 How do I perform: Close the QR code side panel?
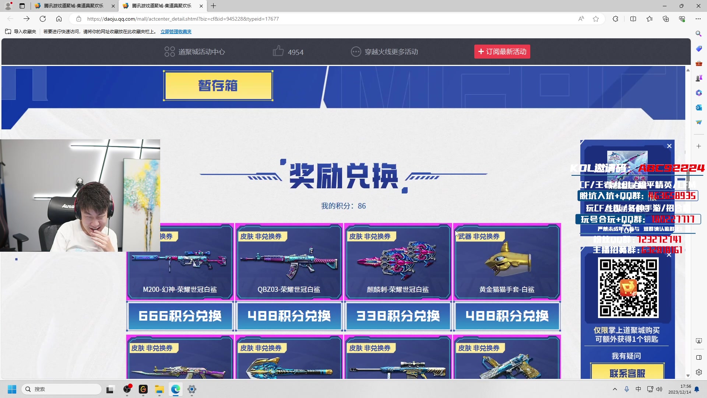point(669,255)
